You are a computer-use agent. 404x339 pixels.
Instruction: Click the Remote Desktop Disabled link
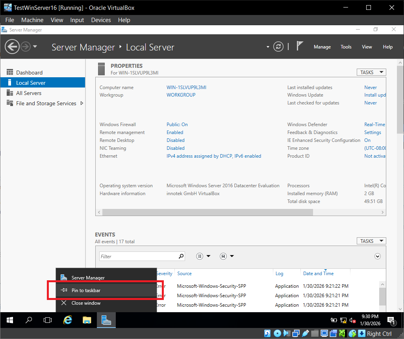175,140
